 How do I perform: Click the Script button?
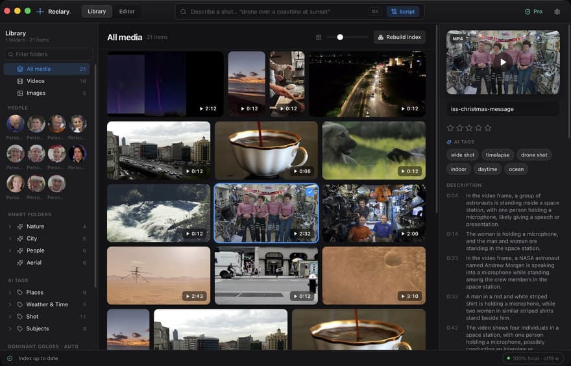[x=403, y=12]
